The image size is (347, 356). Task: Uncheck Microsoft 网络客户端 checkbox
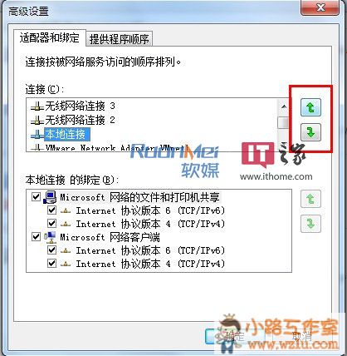coord(36,237)
